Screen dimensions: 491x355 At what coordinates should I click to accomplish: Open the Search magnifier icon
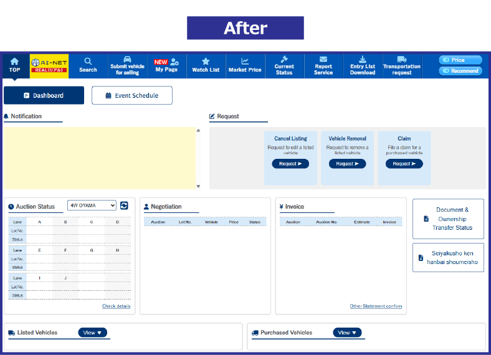[88, 62]
